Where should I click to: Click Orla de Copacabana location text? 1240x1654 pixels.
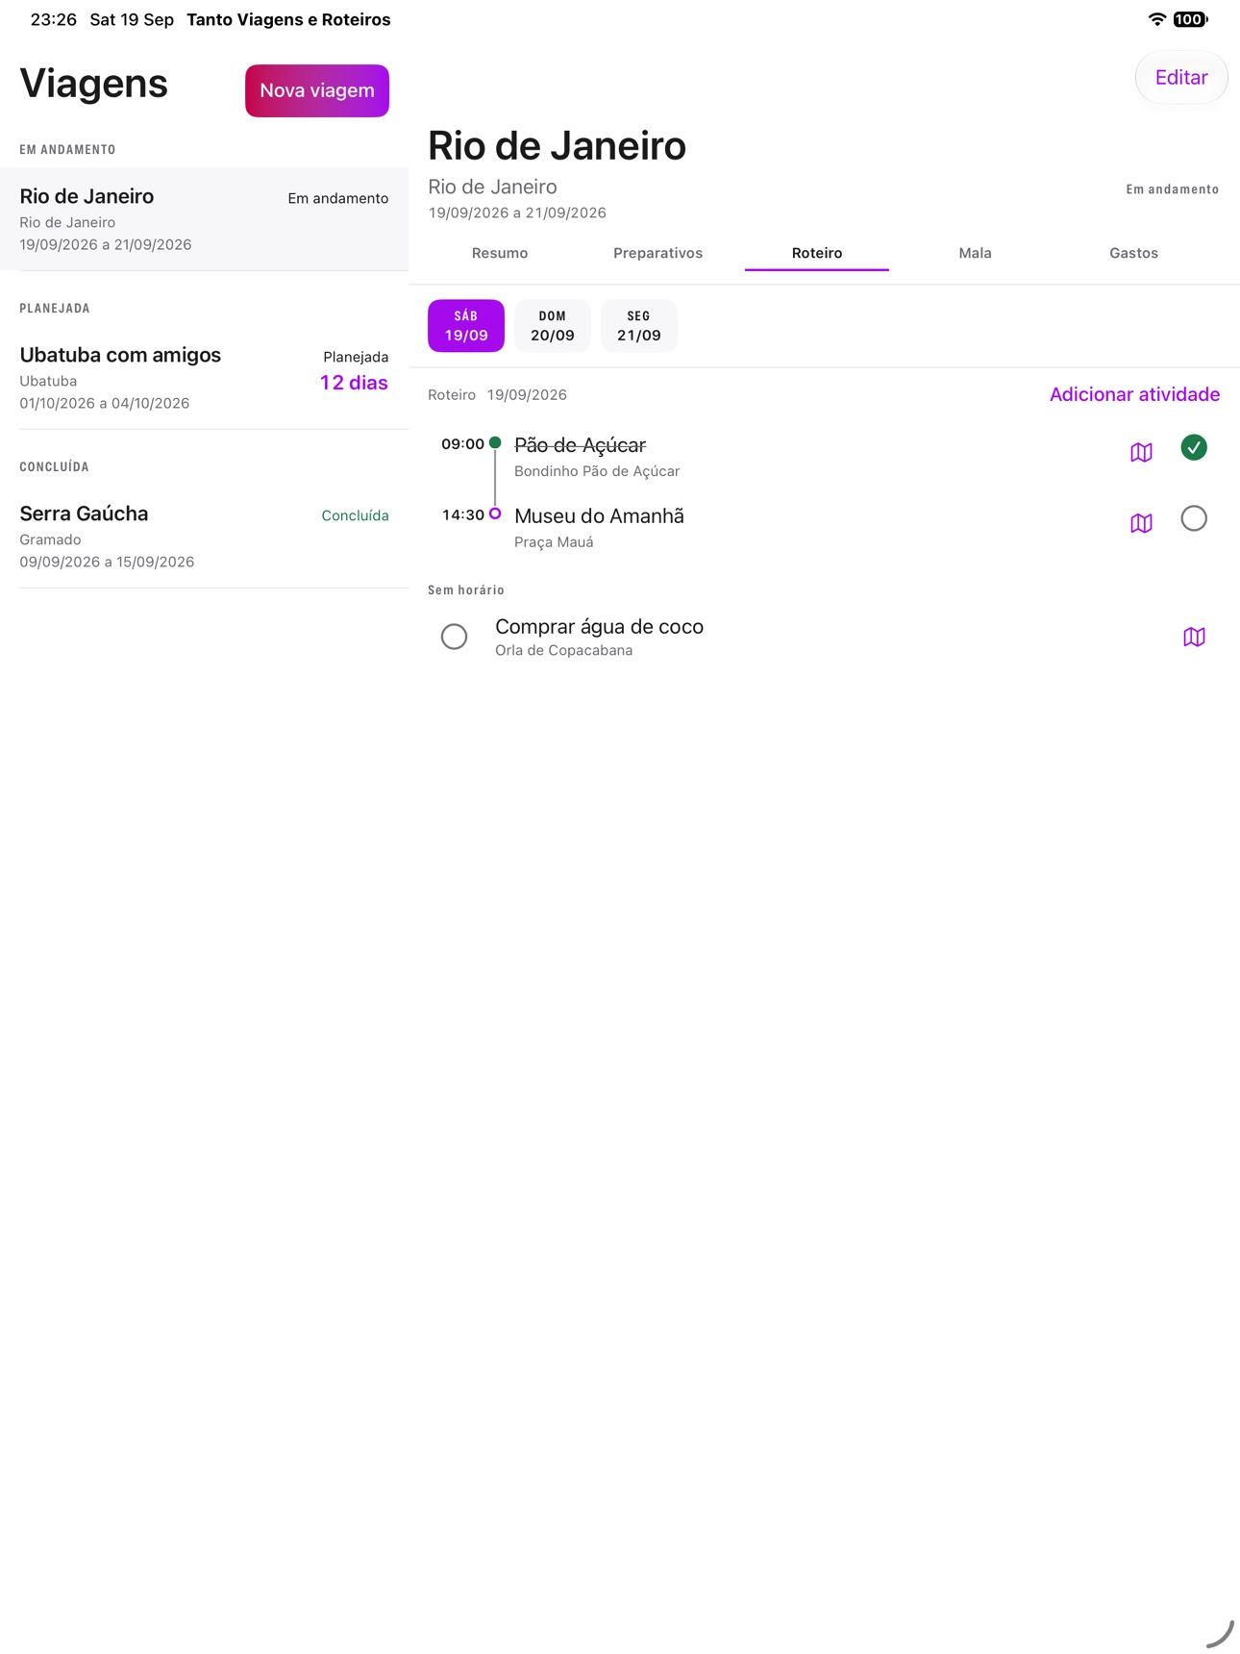pos(563,651)
